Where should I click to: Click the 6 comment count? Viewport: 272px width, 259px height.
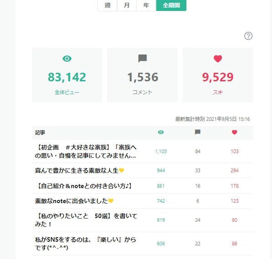[x=198, y=201]
